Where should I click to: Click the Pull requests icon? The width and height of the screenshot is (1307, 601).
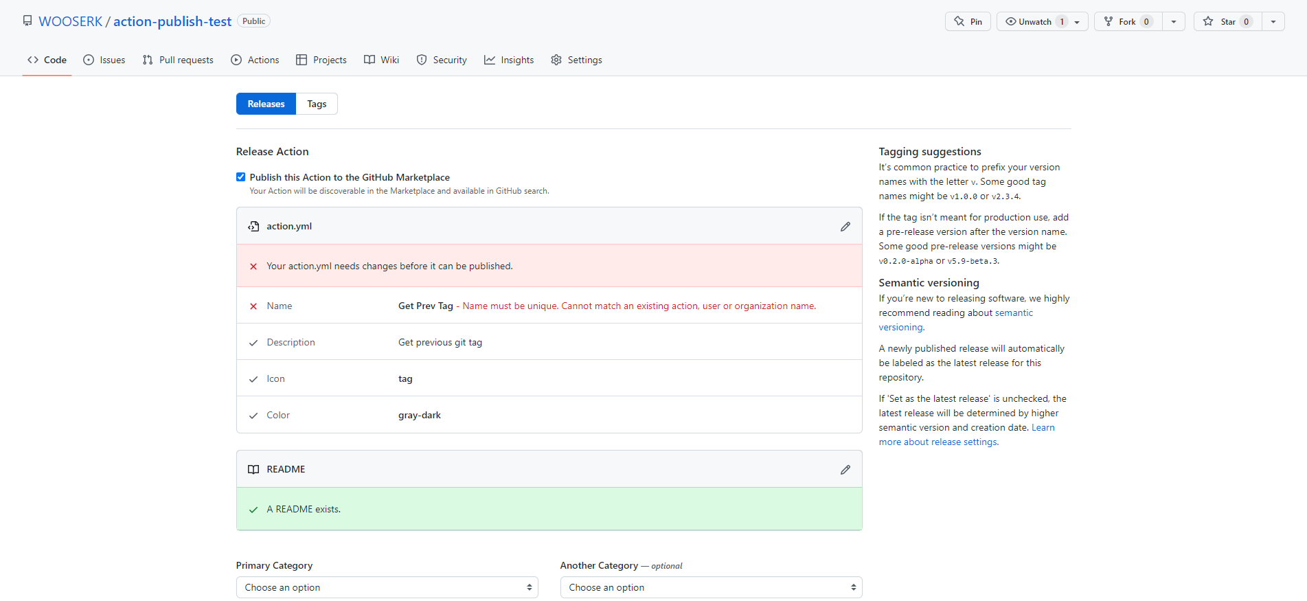148,60
